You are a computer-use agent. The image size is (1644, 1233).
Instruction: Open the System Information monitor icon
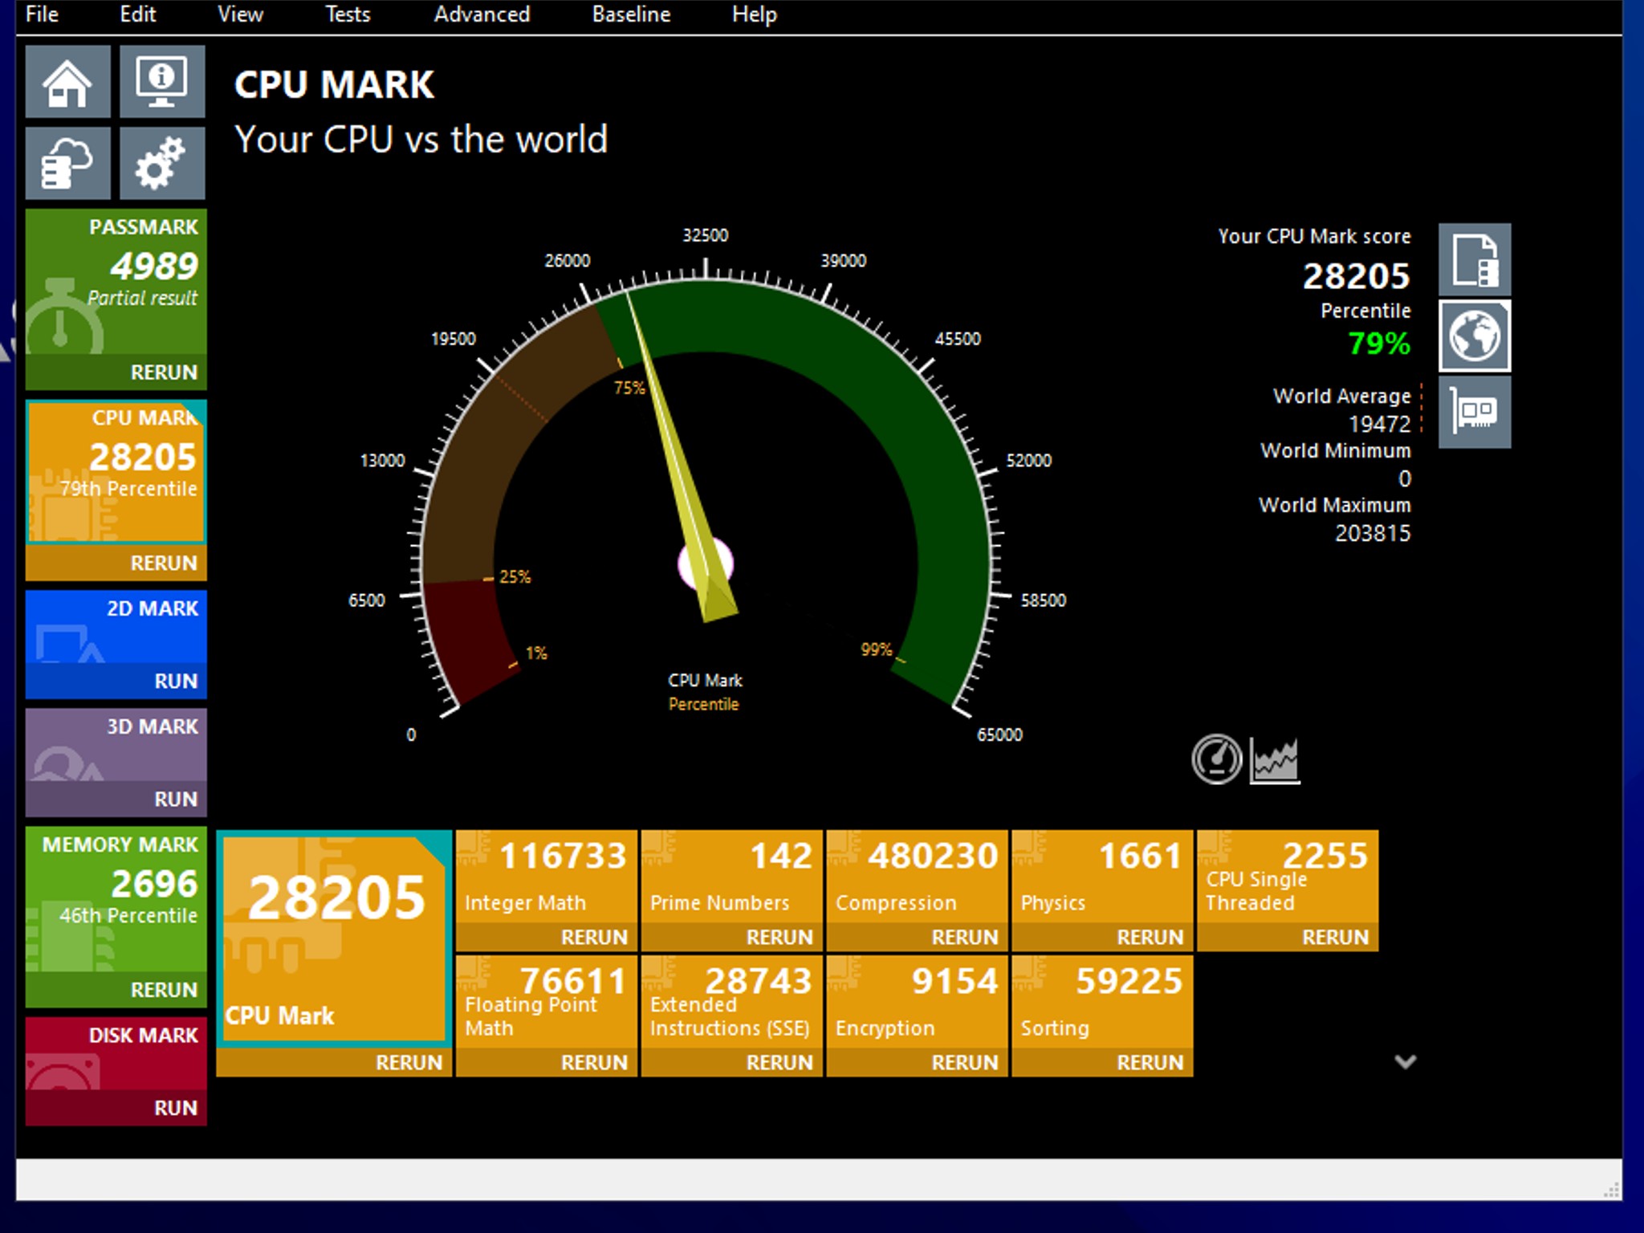click(x=162, y=81)
